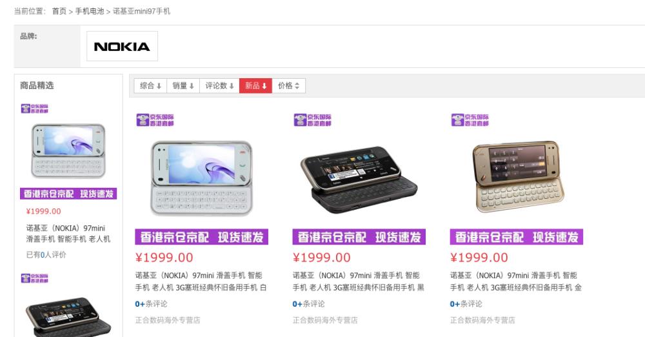
Task: Visit 正合数码海外专营店 under white phone
Action: pyautogui.click(x=168, y=320)
